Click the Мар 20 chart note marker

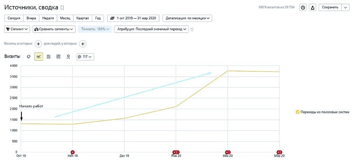[279, 152]
